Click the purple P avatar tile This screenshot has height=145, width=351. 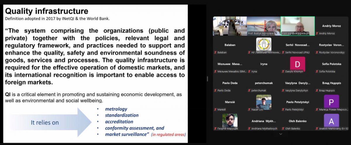point(331,101)
